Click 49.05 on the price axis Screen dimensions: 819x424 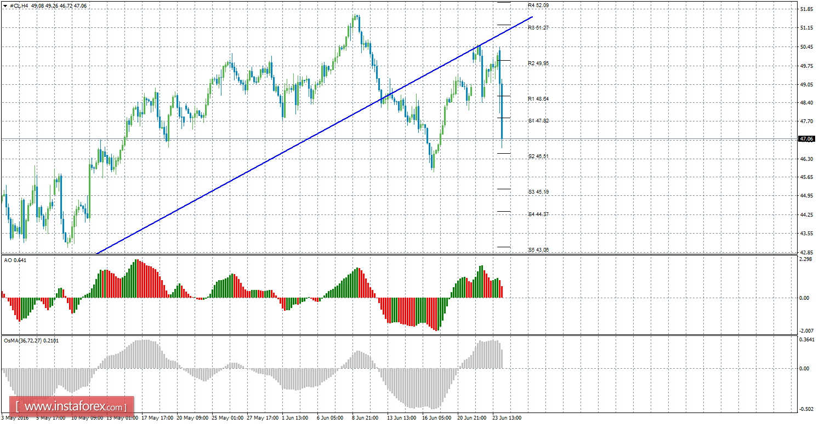806,85
